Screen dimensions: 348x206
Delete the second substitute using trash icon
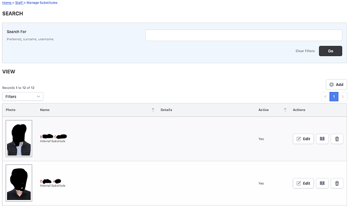(337, 183)
